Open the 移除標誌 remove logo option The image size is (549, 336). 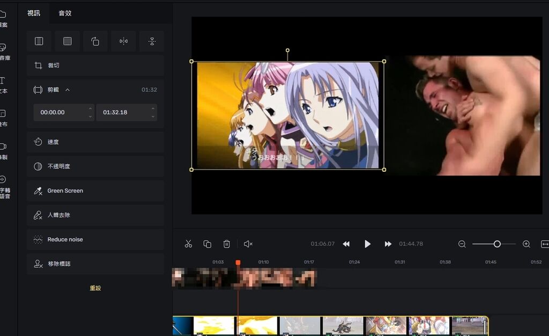click(x=95, y=264)
